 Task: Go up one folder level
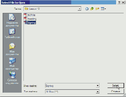(92, 9)
